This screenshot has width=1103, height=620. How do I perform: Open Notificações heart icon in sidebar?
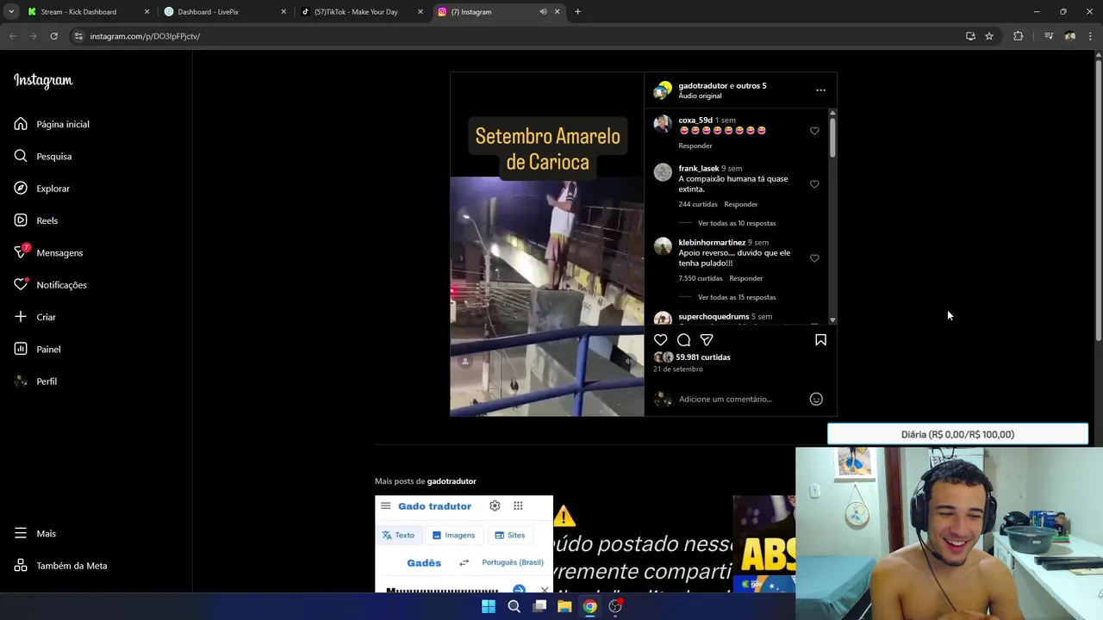point(21,284)
